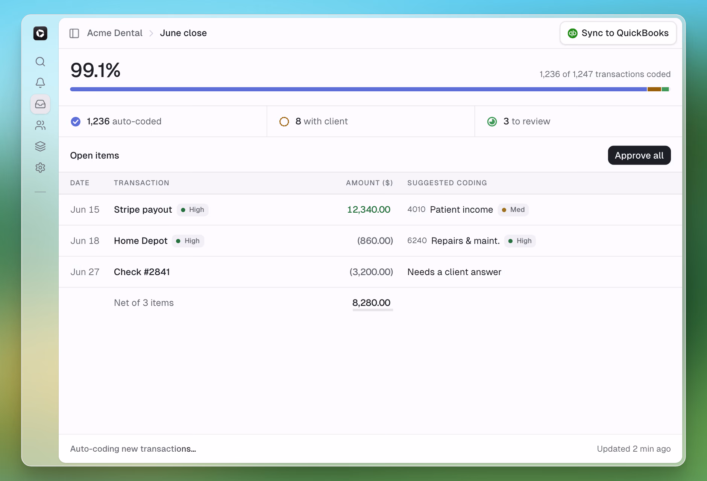Click the amber with-client circle icon
This screenshot has width=707, height=481.
tap(284, 121)
